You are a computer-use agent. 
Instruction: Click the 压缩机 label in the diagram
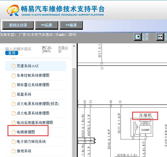(145, 115)
